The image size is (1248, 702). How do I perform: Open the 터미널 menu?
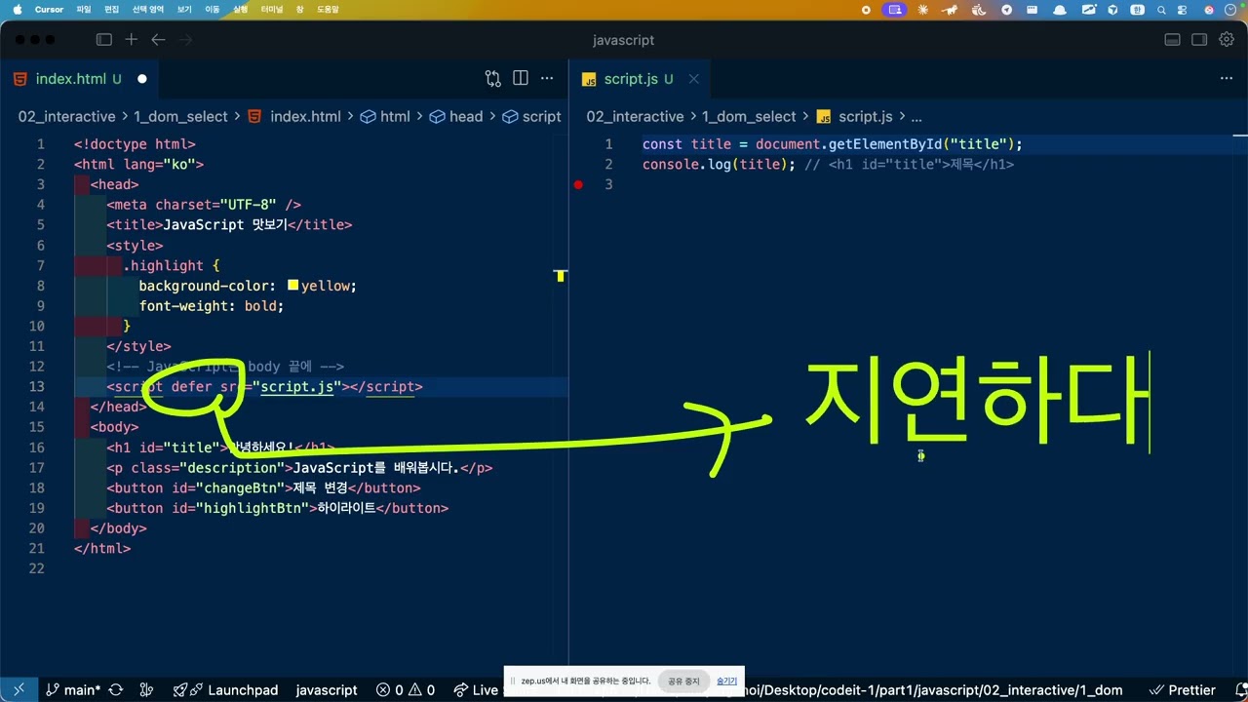click(x=272, y=9)
